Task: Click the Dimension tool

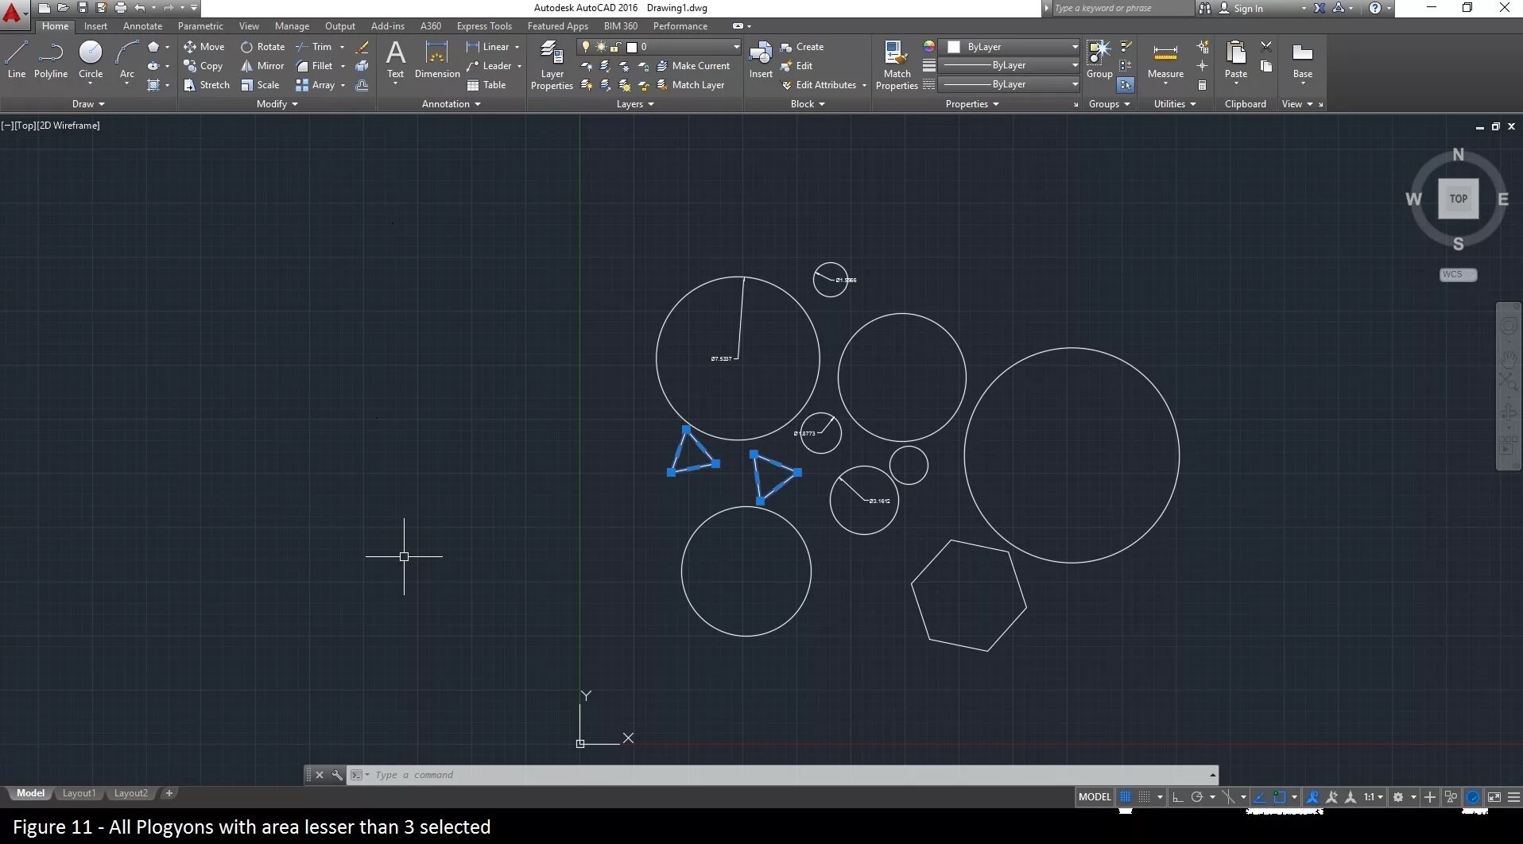Action: [x=437, y=60]
